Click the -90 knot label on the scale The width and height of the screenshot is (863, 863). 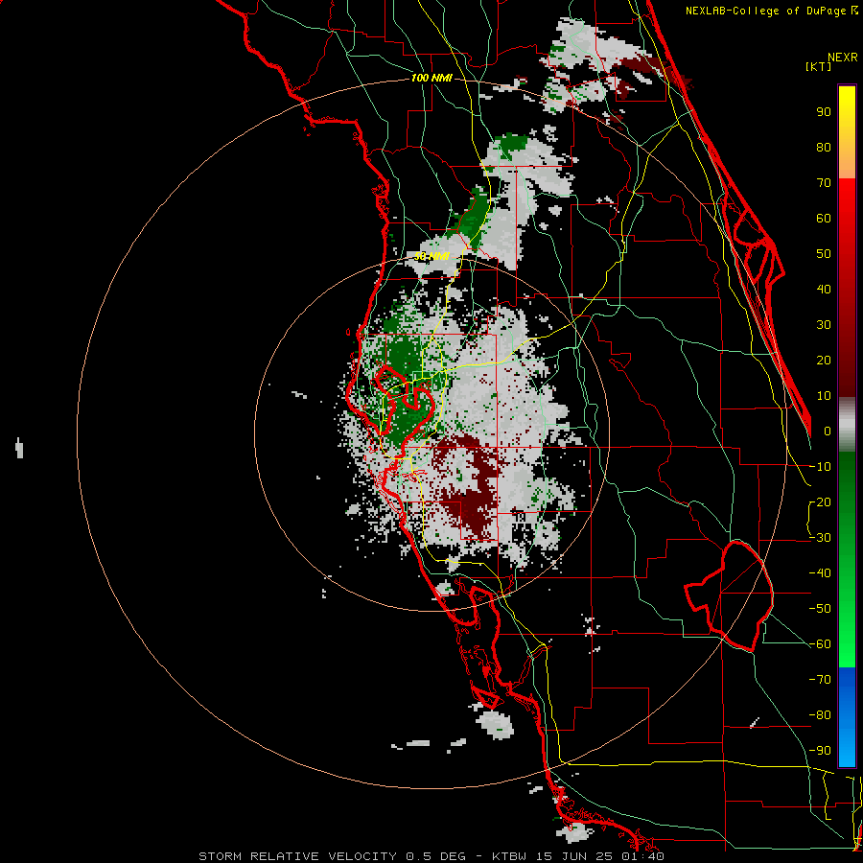coord(820,751)
